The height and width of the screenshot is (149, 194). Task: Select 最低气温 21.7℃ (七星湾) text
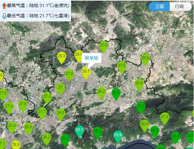click(38, 16)
